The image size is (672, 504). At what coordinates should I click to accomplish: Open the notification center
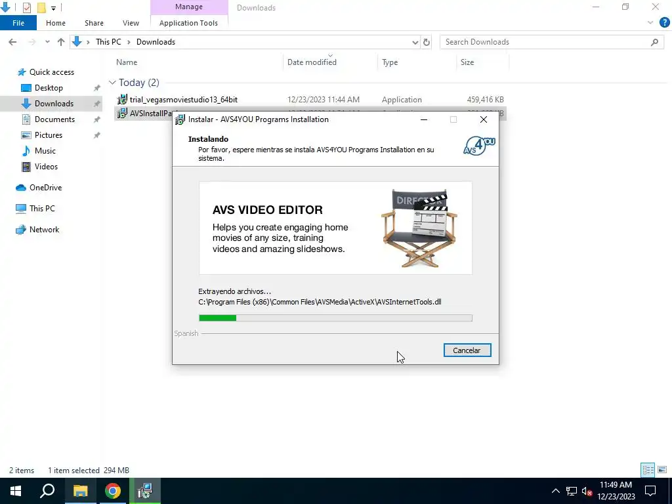pyautogui.click(x=650, y=491)
